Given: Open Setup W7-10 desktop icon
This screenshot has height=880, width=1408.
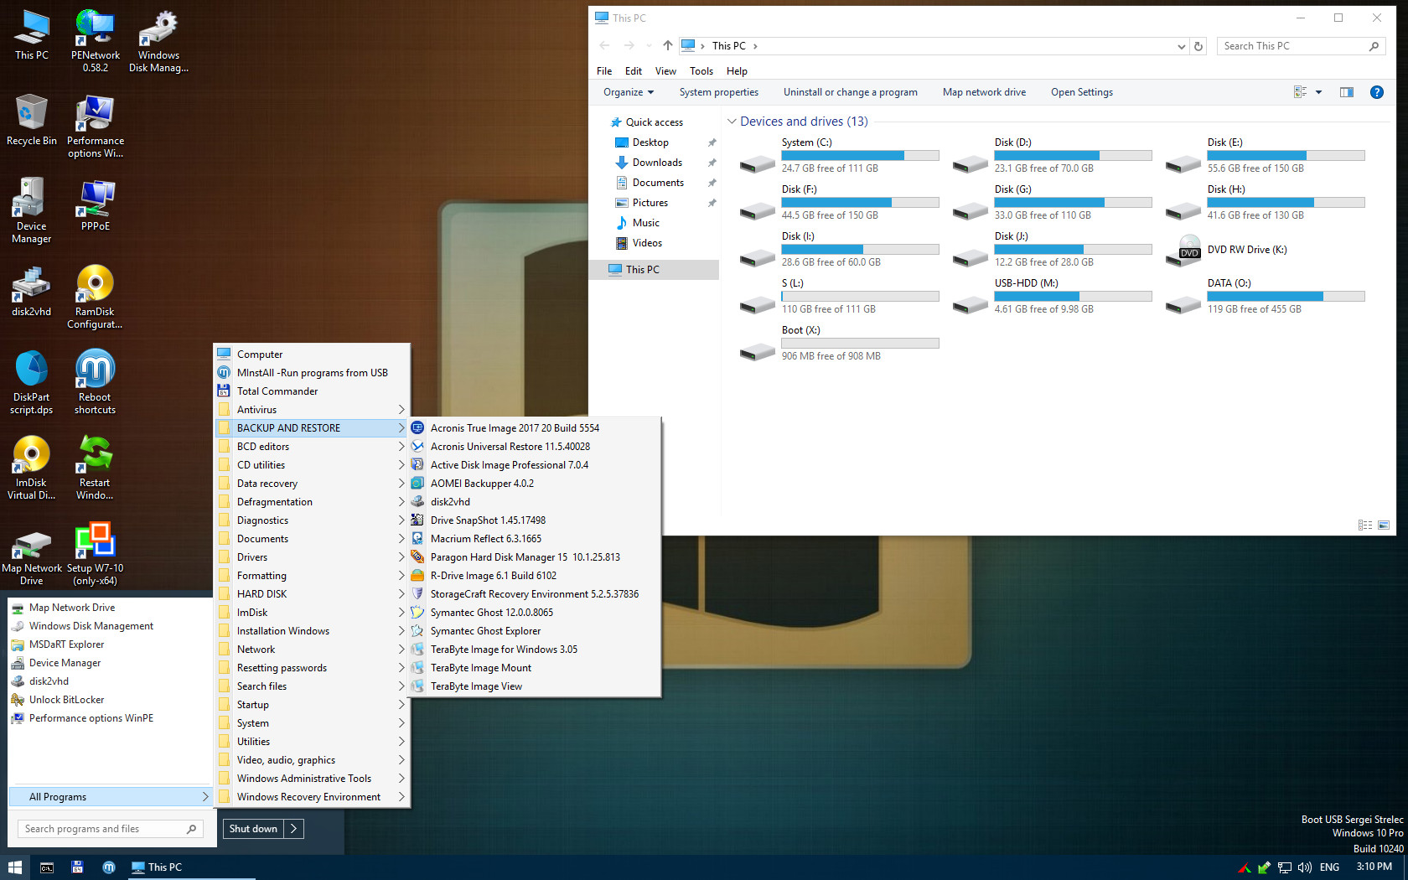Looking at the screenshot, I should pos(95,553).
